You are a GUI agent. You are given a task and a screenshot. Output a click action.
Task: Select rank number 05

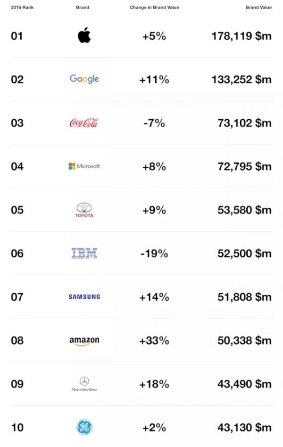(17, 210)
